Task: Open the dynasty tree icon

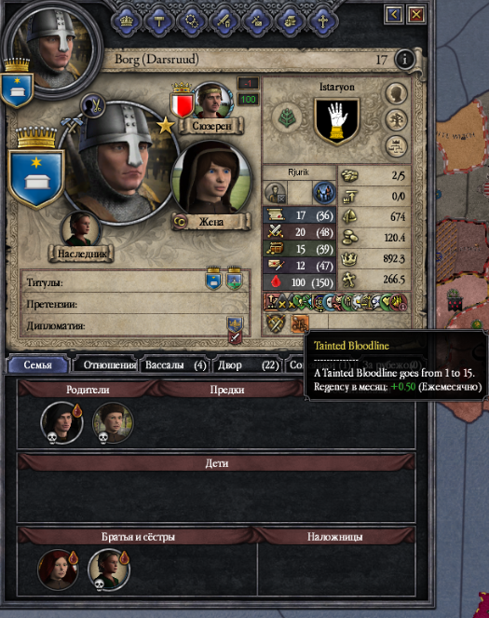Action: click(396, 120)
